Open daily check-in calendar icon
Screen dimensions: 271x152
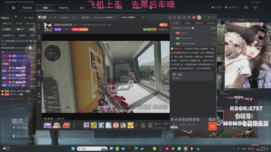point(179,18)
